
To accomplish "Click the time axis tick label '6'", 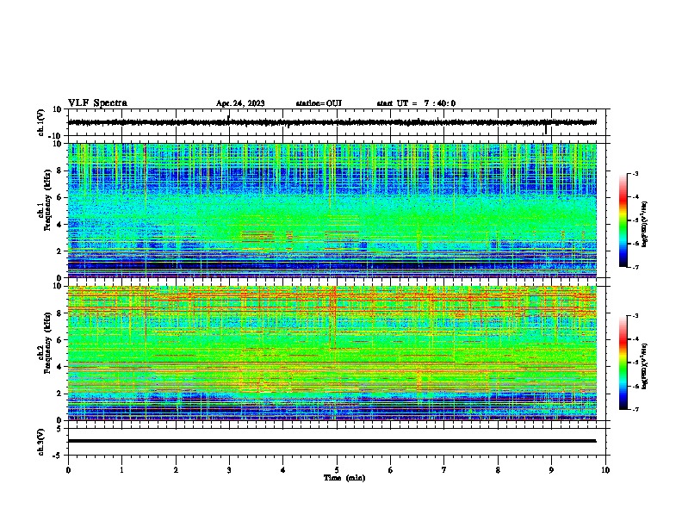I will 391,470.
